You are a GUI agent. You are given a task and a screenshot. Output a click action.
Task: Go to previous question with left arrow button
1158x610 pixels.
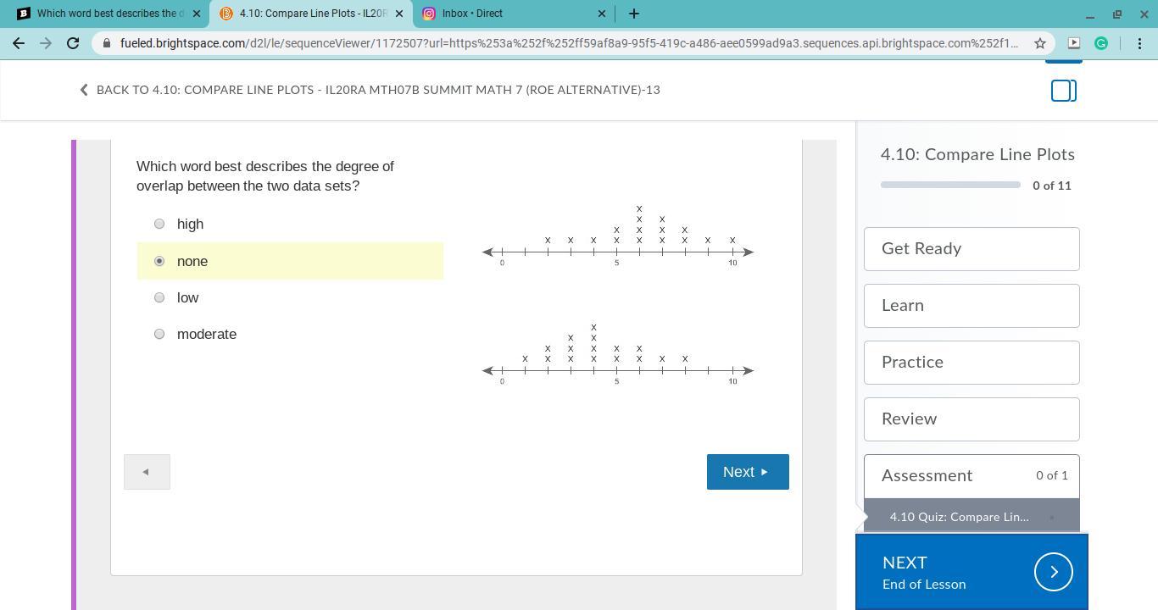tap(147, 472)
